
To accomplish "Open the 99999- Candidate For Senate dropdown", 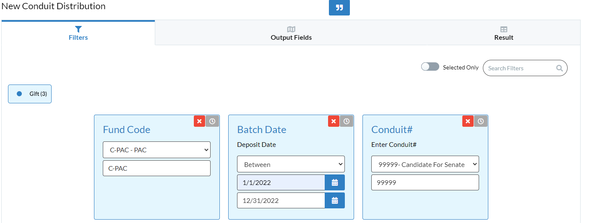I will [425, 164].
